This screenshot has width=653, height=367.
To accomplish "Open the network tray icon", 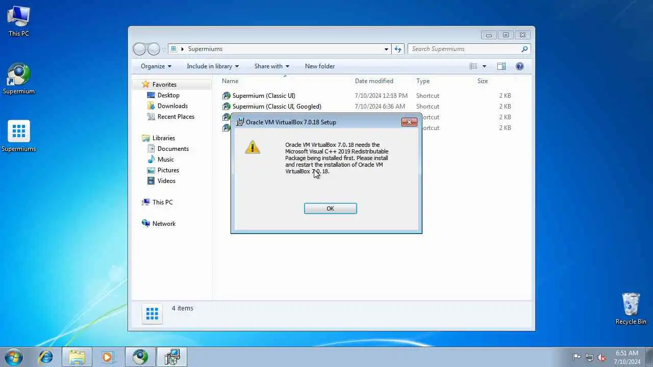I will pyautogui.click(x=589, y=357).
